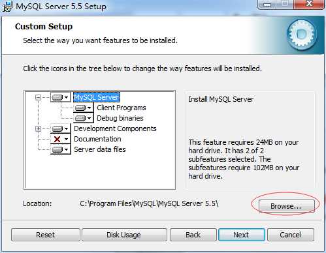
Task: Select MySQL Server tree item
Action: (97, 97)
